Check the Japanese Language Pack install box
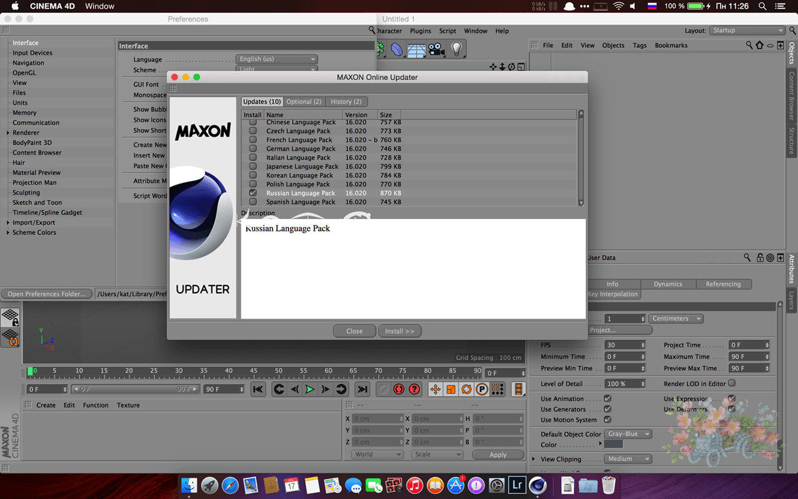The width and height of the screenshot is (798, 499). pyautogui.click(x=253, y=166)
